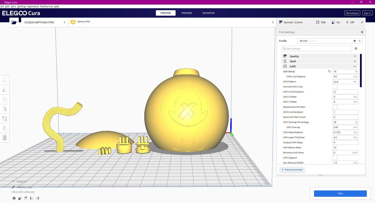
Task: Toggle Infill Support checkbox
Action: [x=335, y=158]
